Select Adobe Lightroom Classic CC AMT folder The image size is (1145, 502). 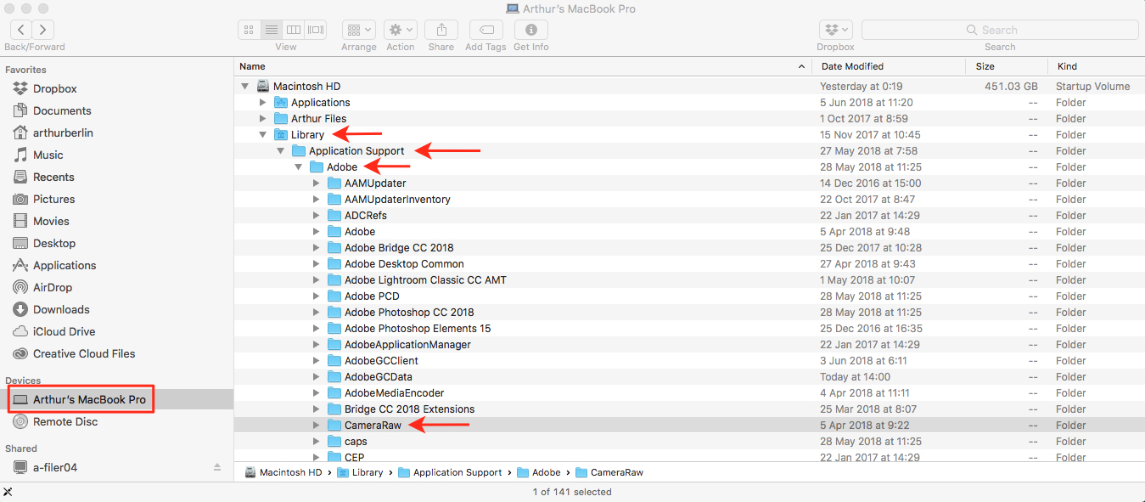tap(689, 279)
